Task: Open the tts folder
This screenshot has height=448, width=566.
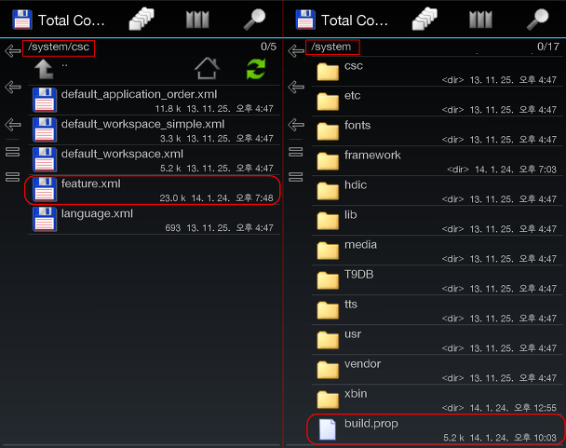Action: (x=437, y=310)
